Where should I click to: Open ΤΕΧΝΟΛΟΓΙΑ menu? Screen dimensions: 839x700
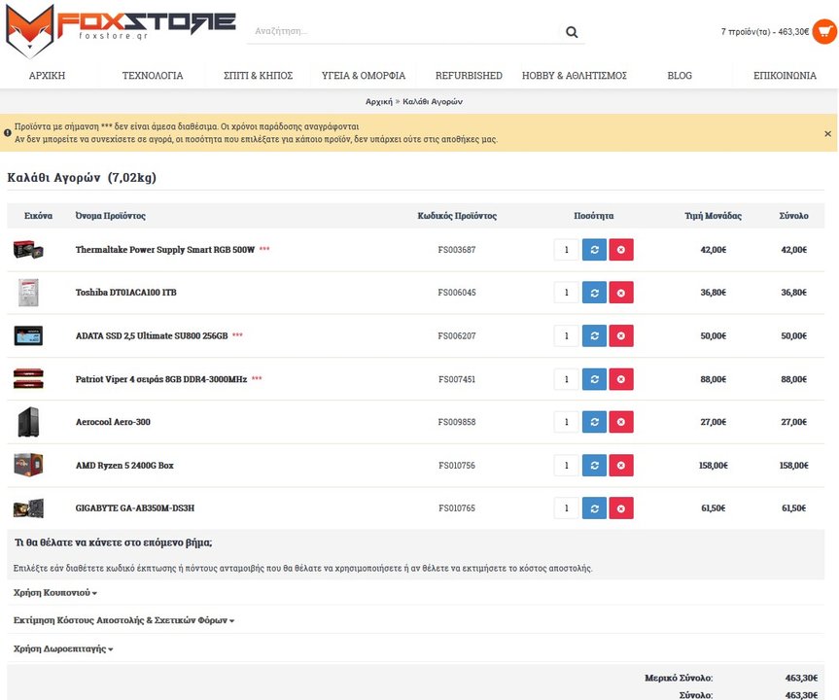153,76
